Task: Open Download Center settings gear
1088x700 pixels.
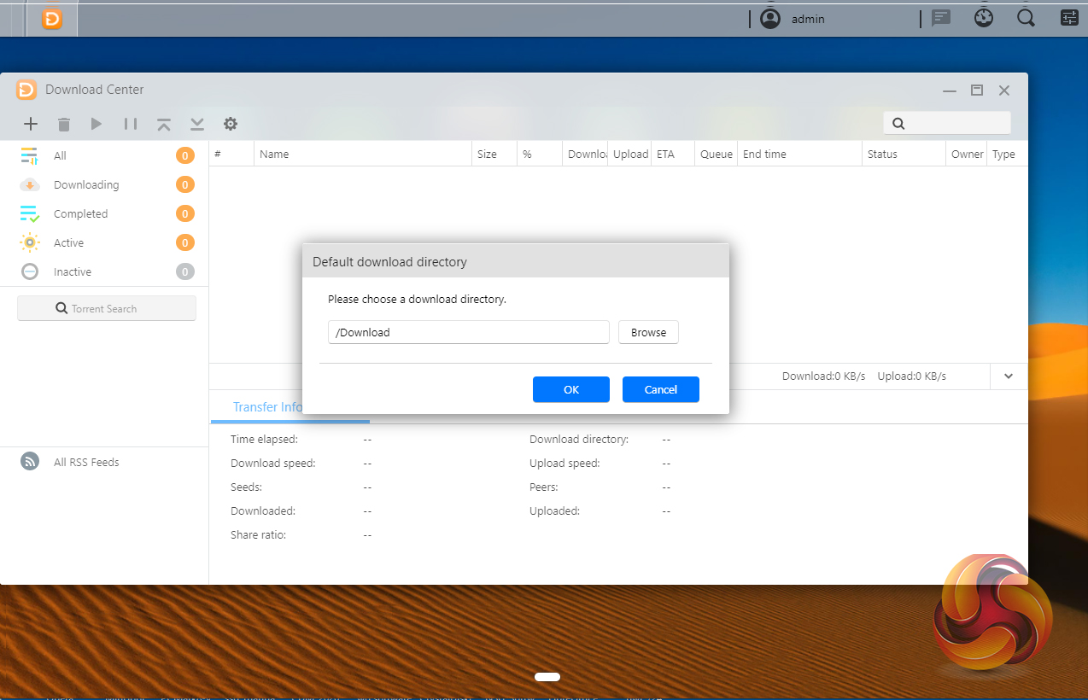Action: tap(231, 124)
